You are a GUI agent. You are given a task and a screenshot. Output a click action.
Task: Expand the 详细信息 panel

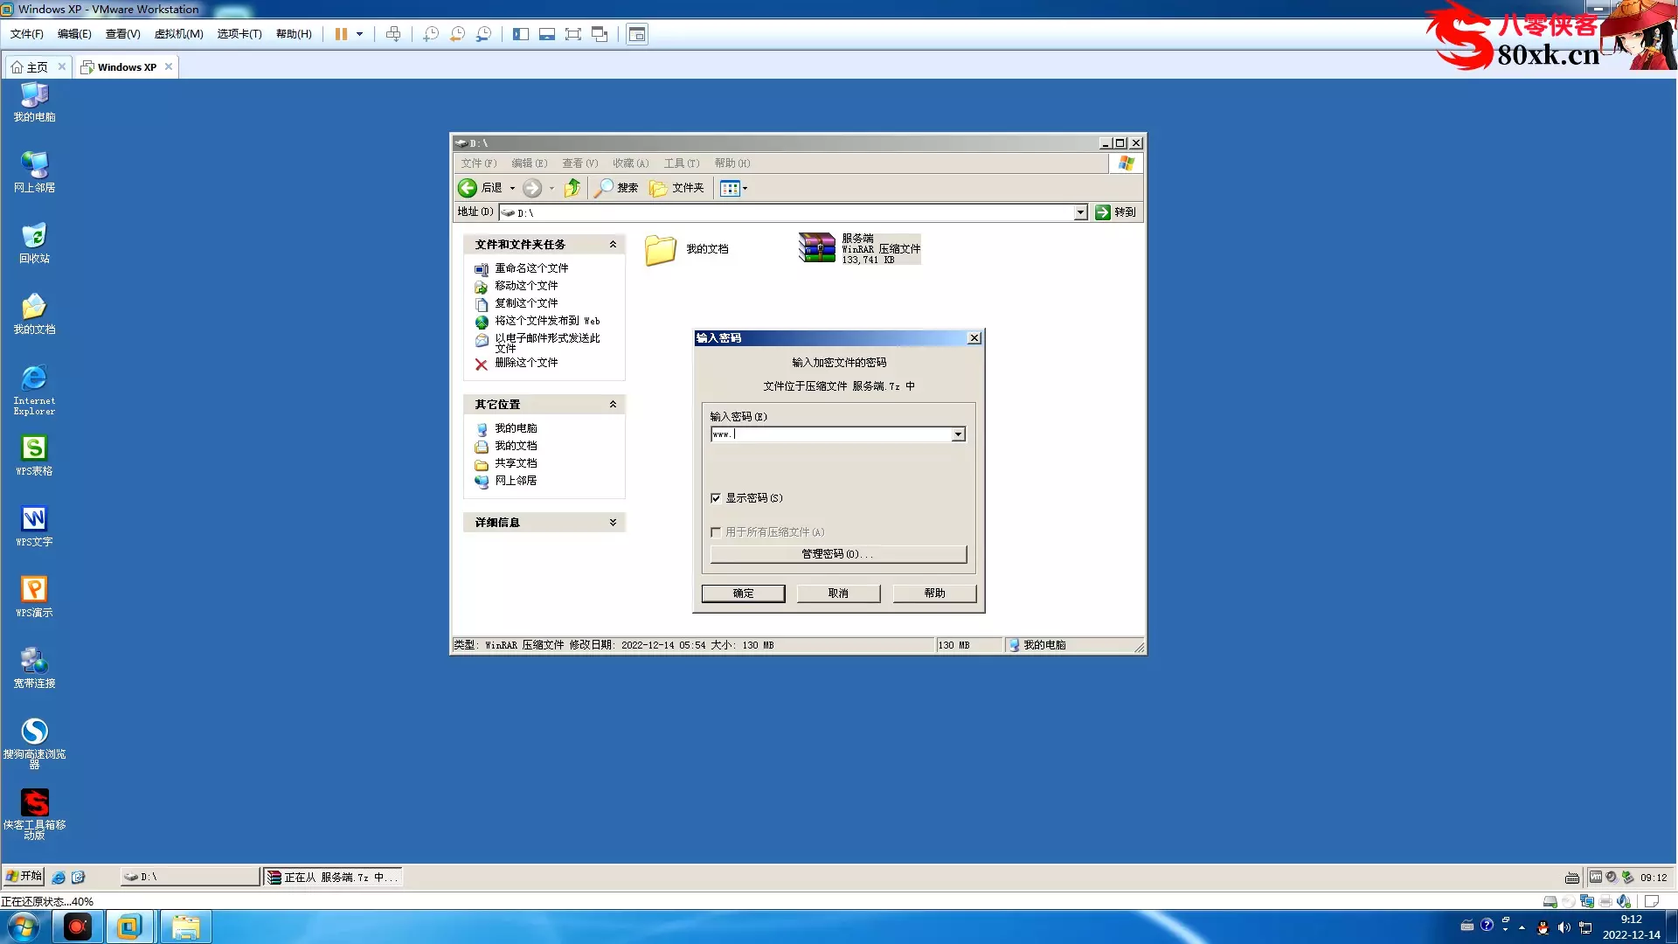pyautogui.click(x=613, y=523)
